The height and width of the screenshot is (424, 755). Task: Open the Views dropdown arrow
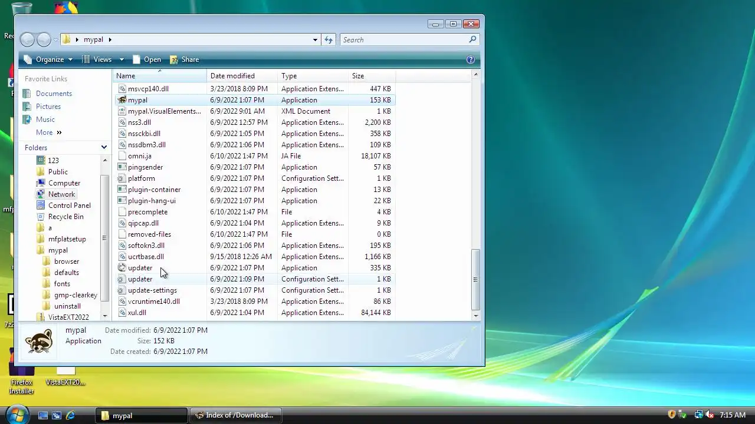(x=122, y=59)
